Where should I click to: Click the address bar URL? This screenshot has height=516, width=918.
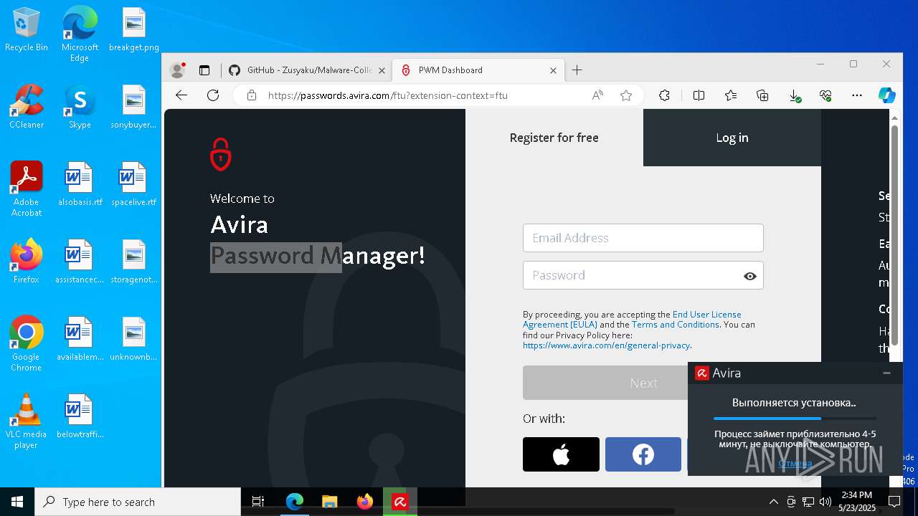click(388, 95)
